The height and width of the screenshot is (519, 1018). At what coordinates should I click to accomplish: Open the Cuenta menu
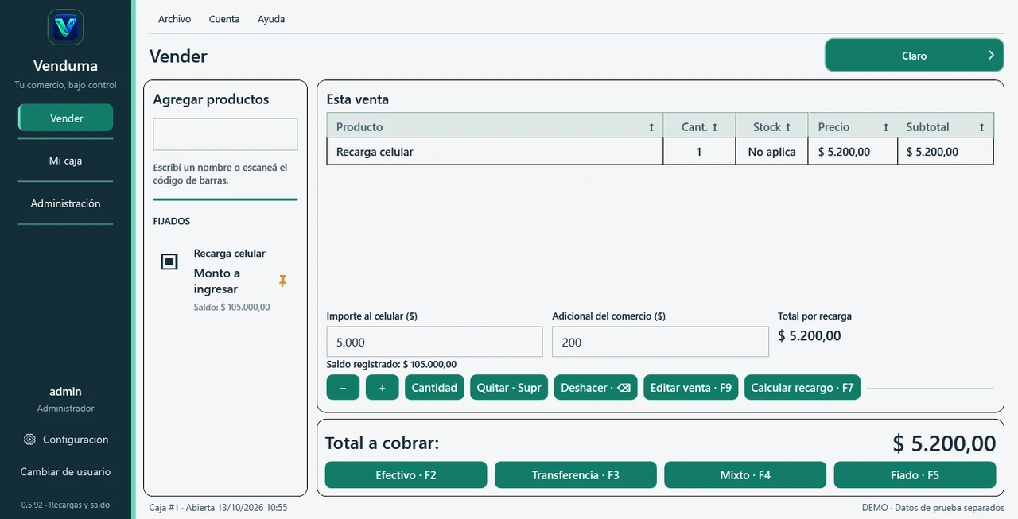[x=224, y=19]
